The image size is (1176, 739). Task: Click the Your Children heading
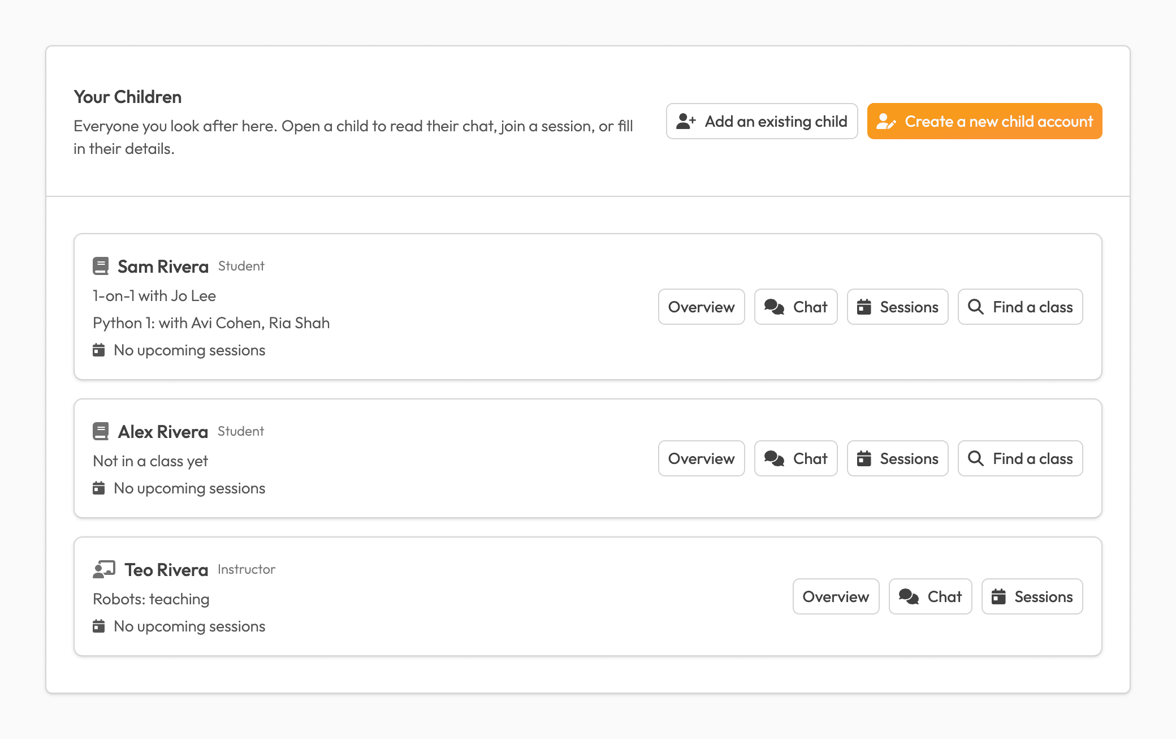tap(128, 97)
